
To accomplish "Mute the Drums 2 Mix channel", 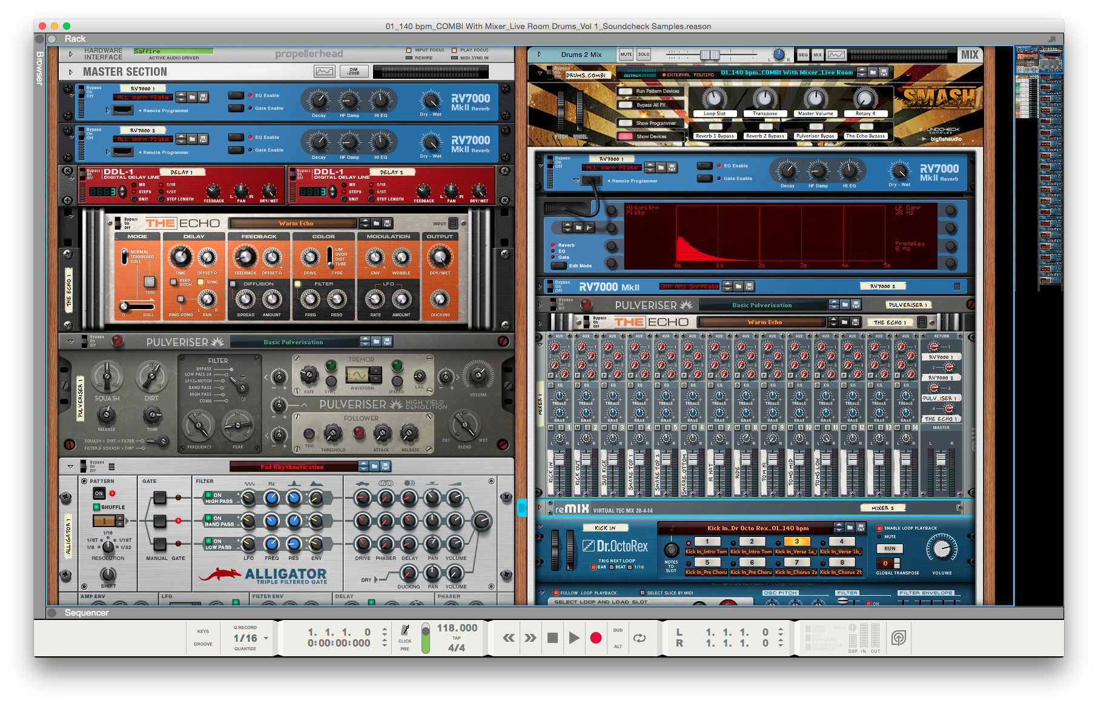I will pos(626,55).
